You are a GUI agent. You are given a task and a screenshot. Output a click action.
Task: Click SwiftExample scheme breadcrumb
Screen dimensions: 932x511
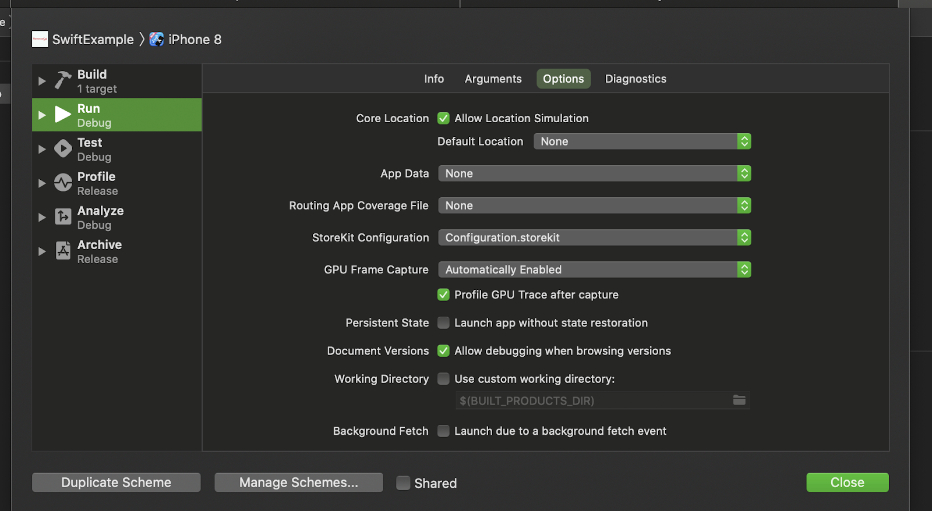click(93, 40)
